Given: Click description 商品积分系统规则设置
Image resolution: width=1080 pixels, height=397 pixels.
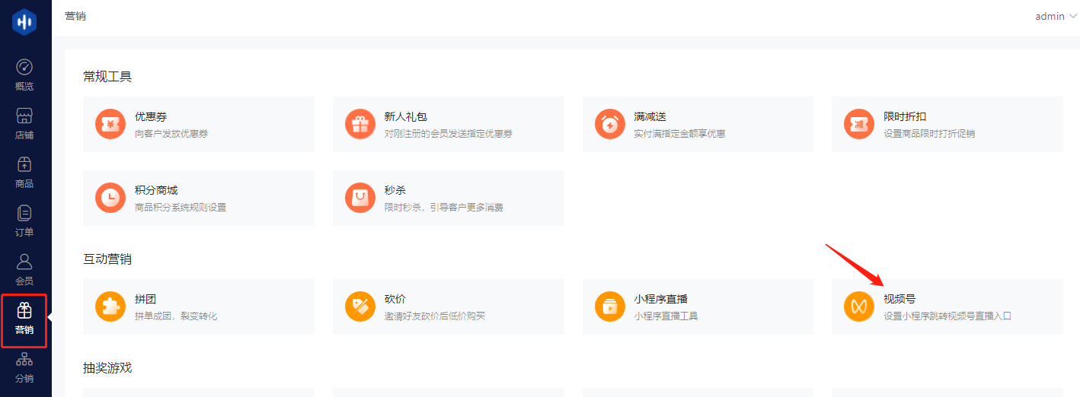Looking at the screenshot, I should 181,208.
